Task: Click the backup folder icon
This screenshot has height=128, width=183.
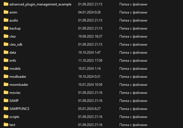Action: coord(6,28)
